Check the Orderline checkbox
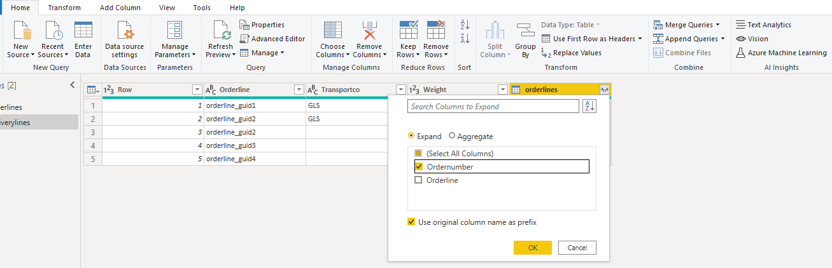The width and height of the screenshot is (832, 268). click(418, 180)
